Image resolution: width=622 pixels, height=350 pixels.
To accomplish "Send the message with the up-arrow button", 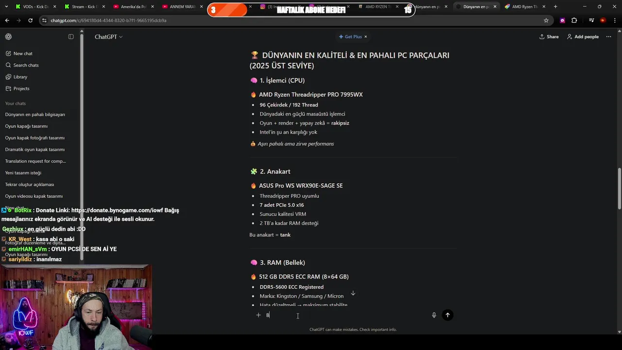I will click(448, 315).
